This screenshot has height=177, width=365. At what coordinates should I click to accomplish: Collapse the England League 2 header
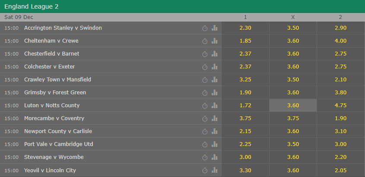click(182, 6)
